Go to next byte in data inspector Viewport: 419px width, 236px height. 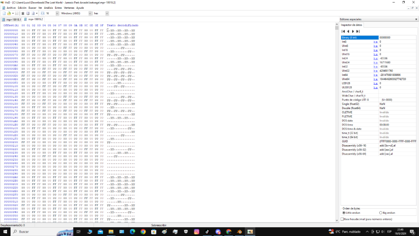(353, 31)
